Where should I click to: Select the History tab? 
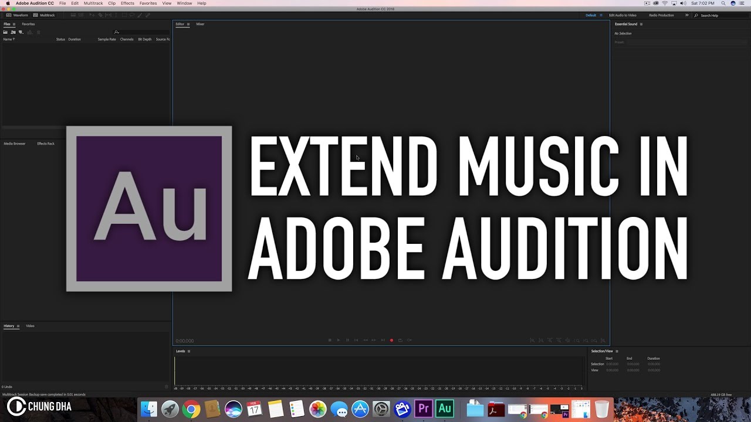click(x=9, y=326)
